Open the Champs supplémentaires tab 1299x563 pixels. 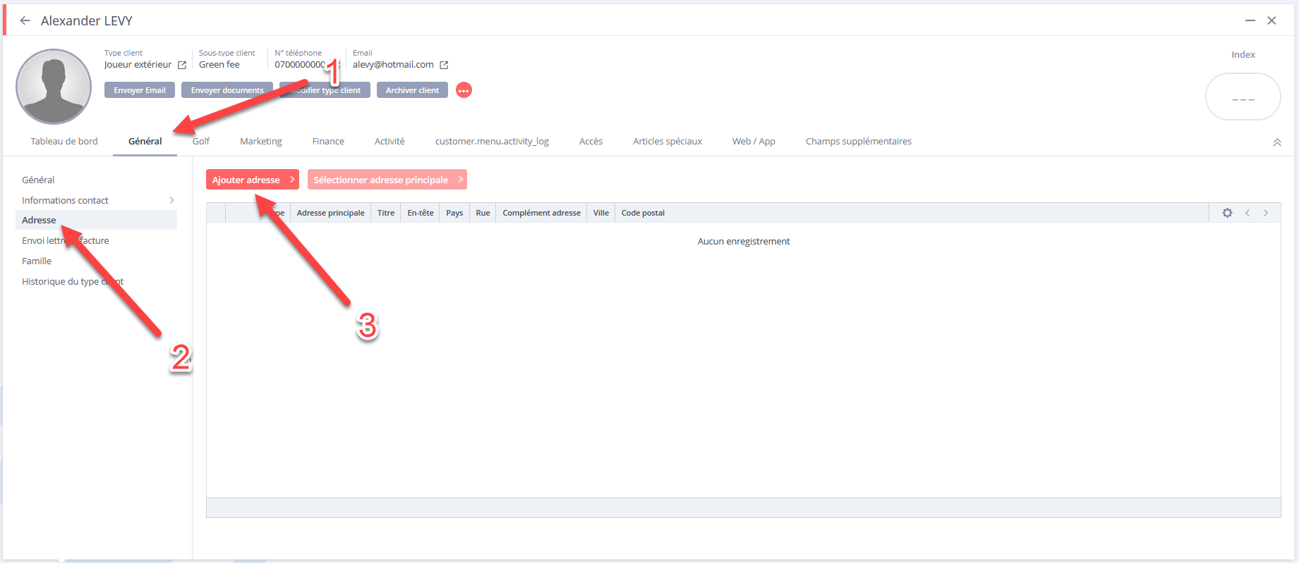(x=859, y=142)
